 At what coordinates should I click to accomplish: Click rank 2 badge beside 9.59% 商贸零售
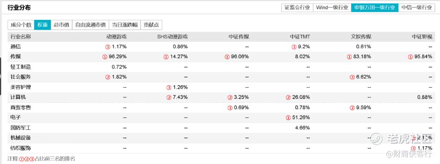coord(352,108)
